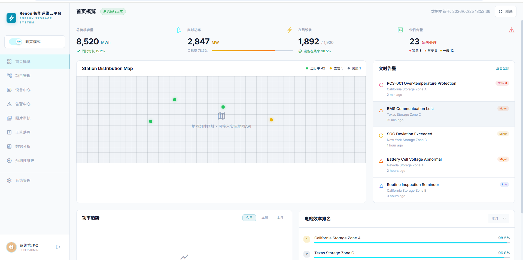This screenshot has height=260, width=523.
Task: Select the 今日 power trend range
Action: coord(249,218)
